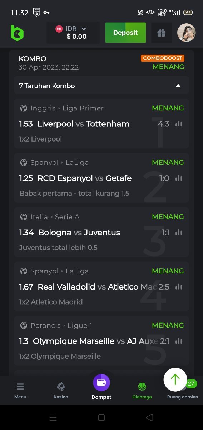Open the profile avatar picture
Viewport: 203px width, 430px height.
pos(187,33)
